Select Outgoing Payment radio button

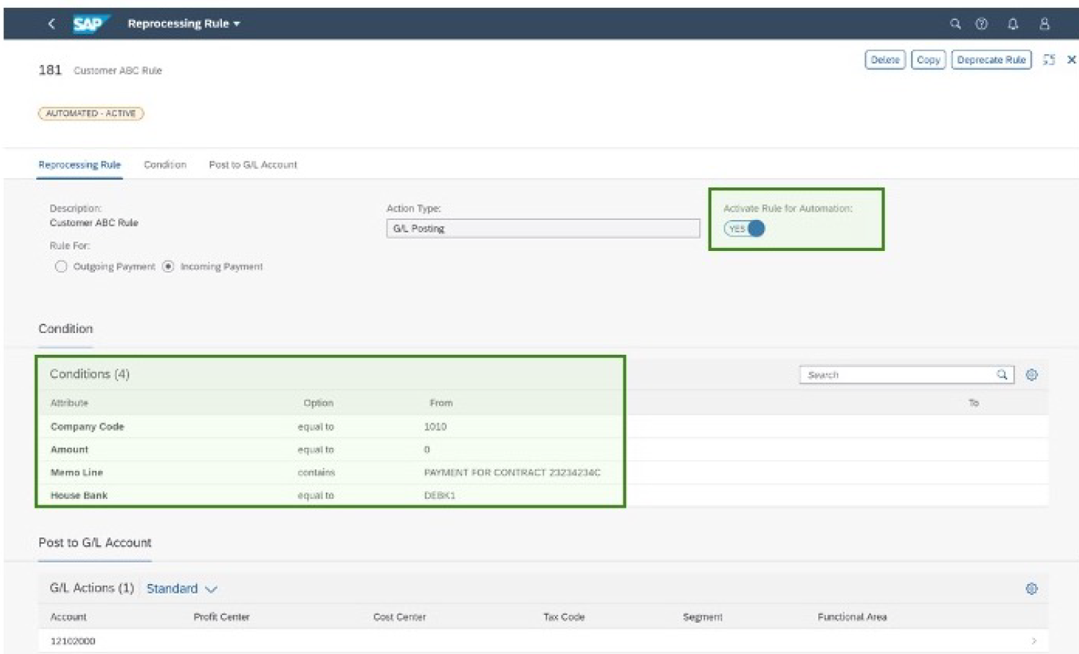(x=61, y=267)
